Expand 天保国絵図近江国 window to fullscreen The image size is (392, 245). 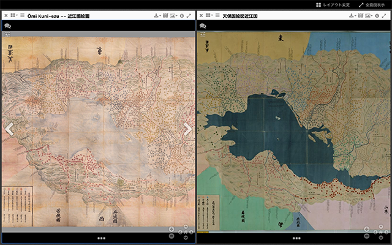(384, 15)
